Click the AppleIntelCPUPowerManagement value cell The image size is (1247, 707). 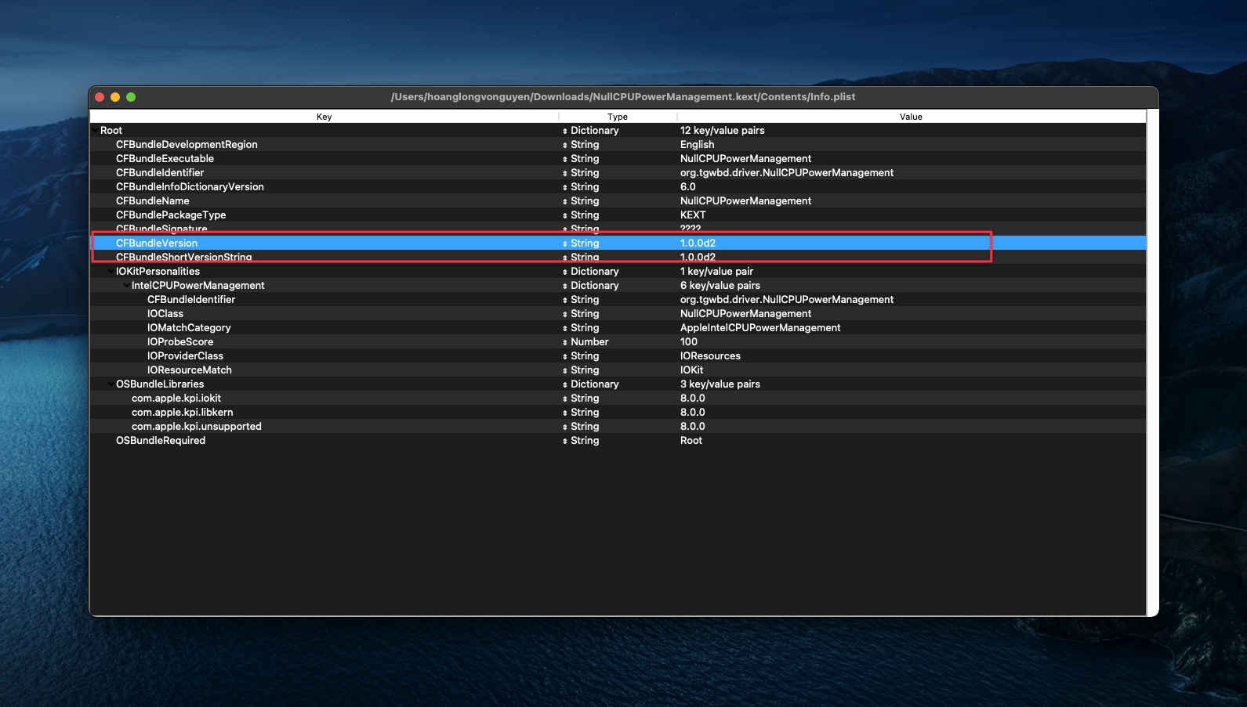pos(759,328)
